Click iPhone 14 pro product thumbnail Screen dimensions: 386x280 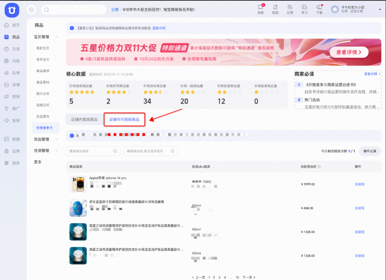pos(78,184)
